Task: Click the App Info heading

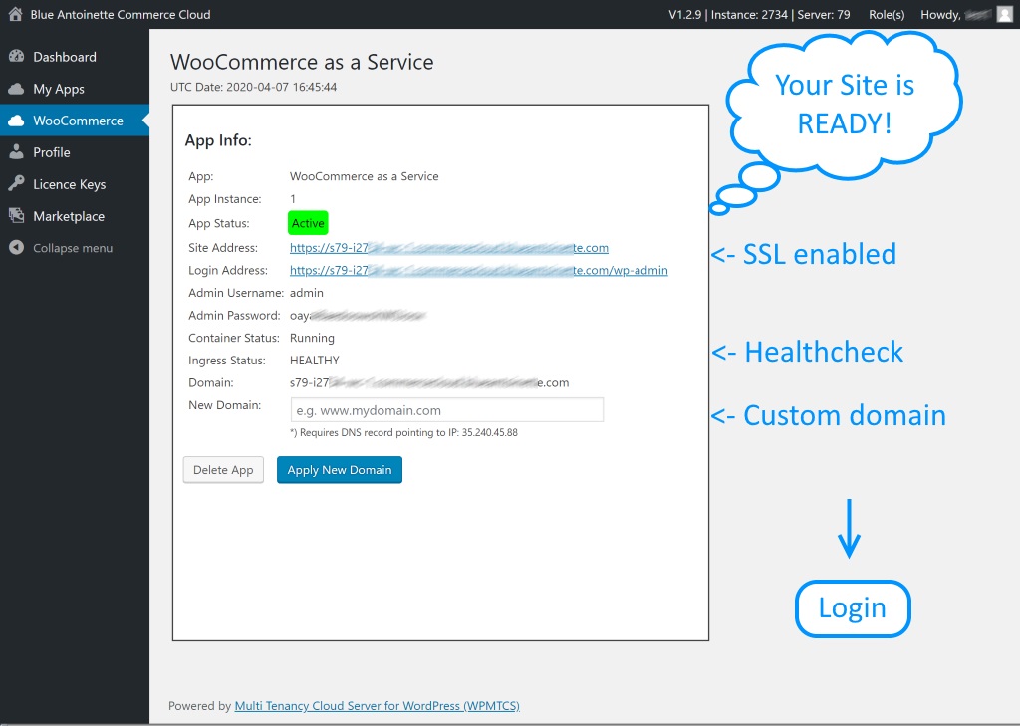Action: pyautogui.click(x=218, y=140)
